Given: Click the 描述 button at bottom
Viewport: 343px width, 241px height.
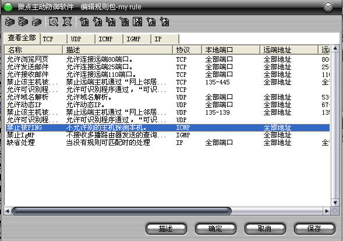Looking at the screenshot, I should coord(166,229).
